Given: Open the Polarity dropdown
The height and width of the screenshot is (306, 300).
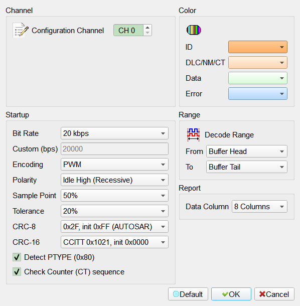Looking at the screenshot, I should [x=114, y=180].
